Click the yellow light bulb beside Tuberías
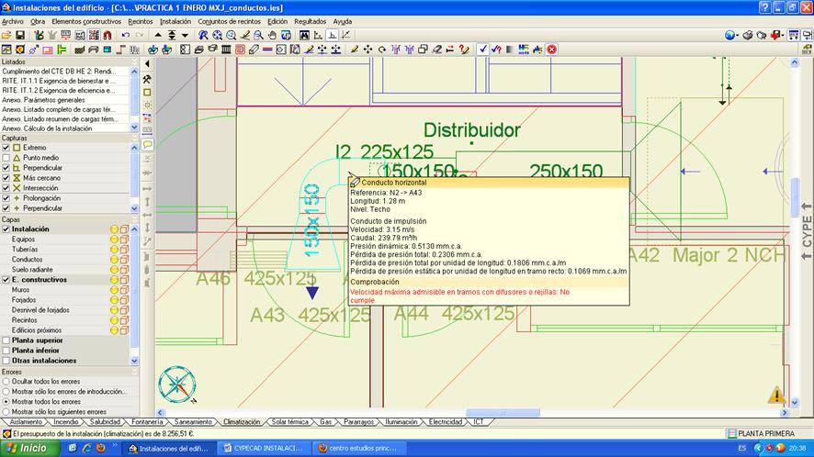This screenshot has height=457, width=814. pyautogui.click(x=115, y=250)
